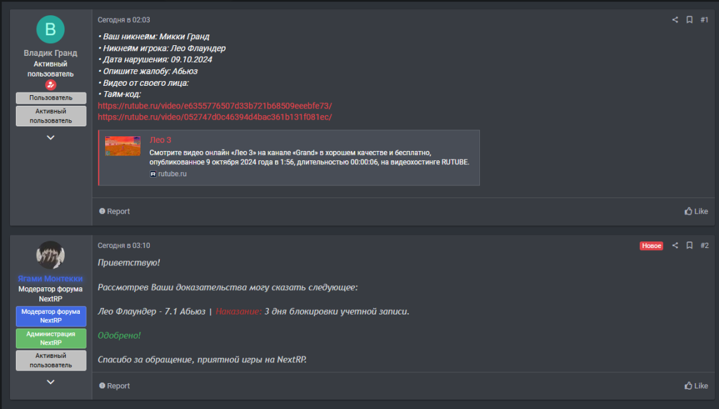The image size is (719, 409).
Task: Expand Ягами Монтекки user info chevron
Action: (51, 382)
